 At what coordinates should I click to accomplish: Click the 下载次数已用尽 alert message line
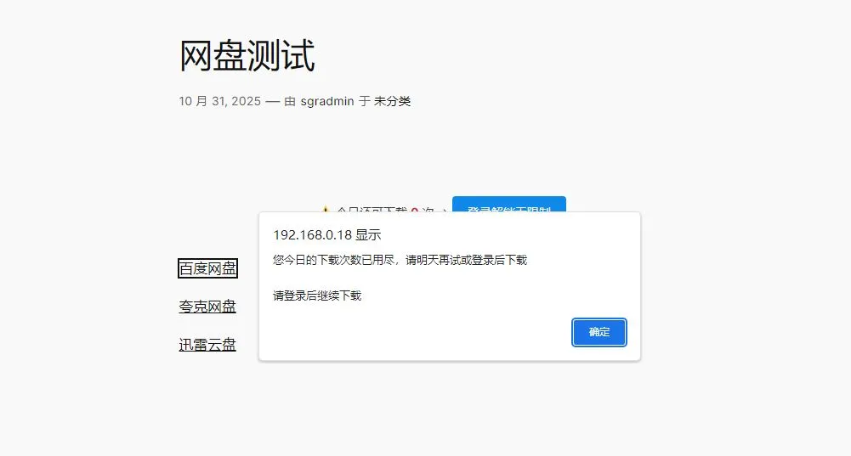pyautogui.click(x=400, y=260)
